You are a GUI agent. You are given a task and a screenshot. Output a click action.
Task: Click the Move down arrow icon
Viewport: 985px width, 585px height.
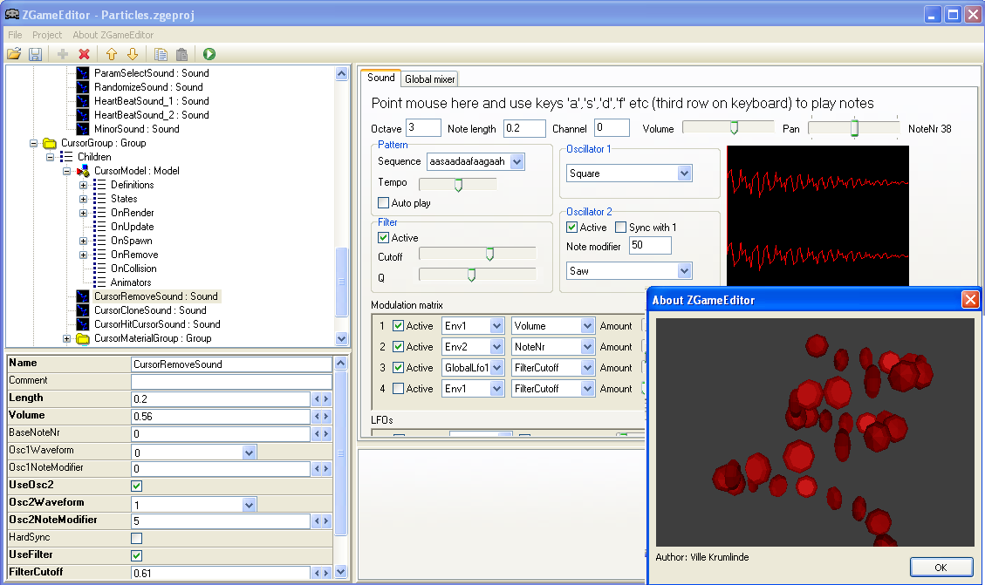133,54
